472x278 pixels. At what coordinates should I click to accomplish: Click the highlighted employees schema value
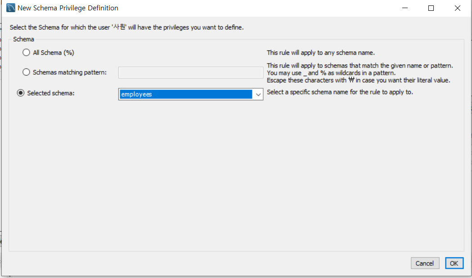[186, 94]
